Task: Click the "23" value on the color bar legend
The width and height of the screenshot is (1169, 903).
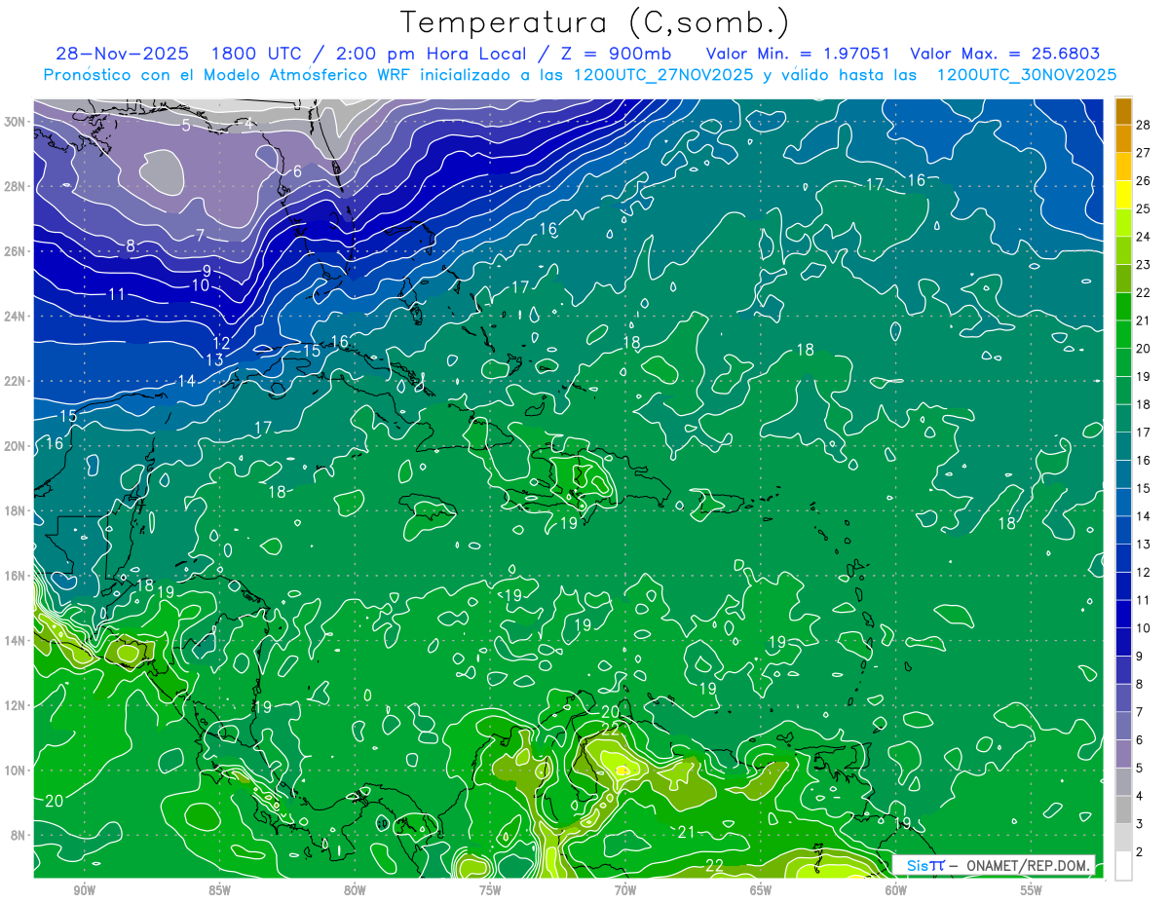Action: (x=1144, y=264)
